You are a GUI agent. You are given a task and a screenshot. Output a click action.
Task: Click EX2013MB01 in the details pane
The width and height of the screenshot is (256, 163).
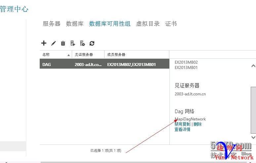point(186,68)
